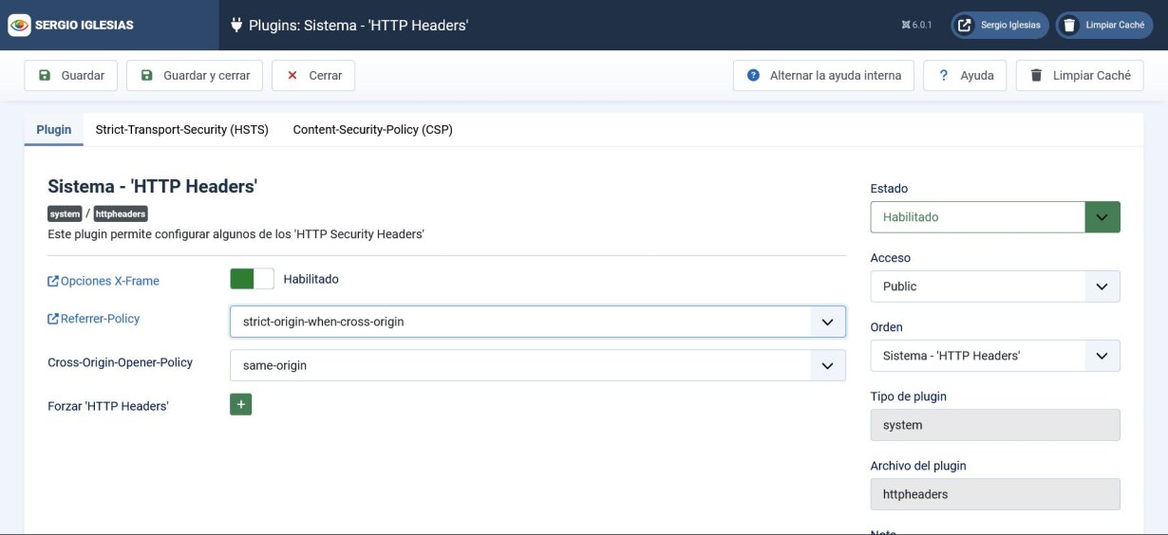Click the Sistema - 'HTTP Headers' heading
The image size is (1168, 535).
coord(152,187)
